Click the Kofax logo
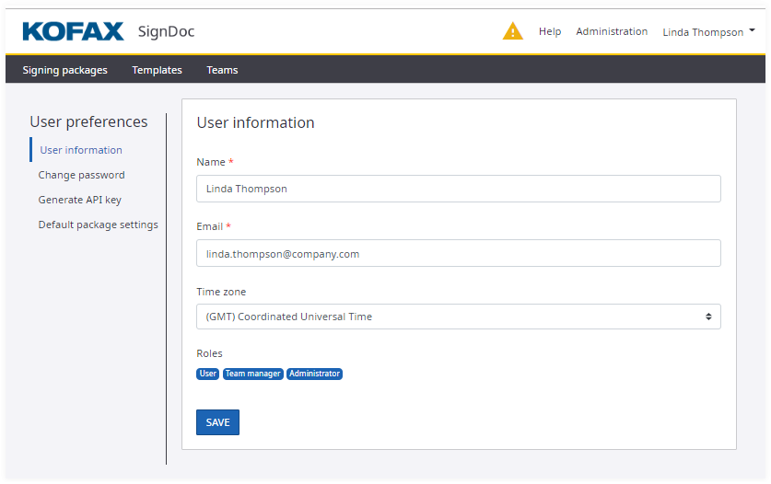771x484 pixels. [x=73, y=32]
